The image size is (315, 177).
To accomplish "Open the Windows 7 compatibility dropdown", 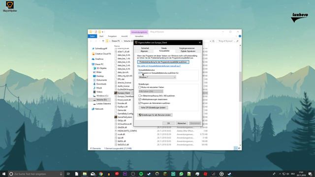I will coord(157,77).
